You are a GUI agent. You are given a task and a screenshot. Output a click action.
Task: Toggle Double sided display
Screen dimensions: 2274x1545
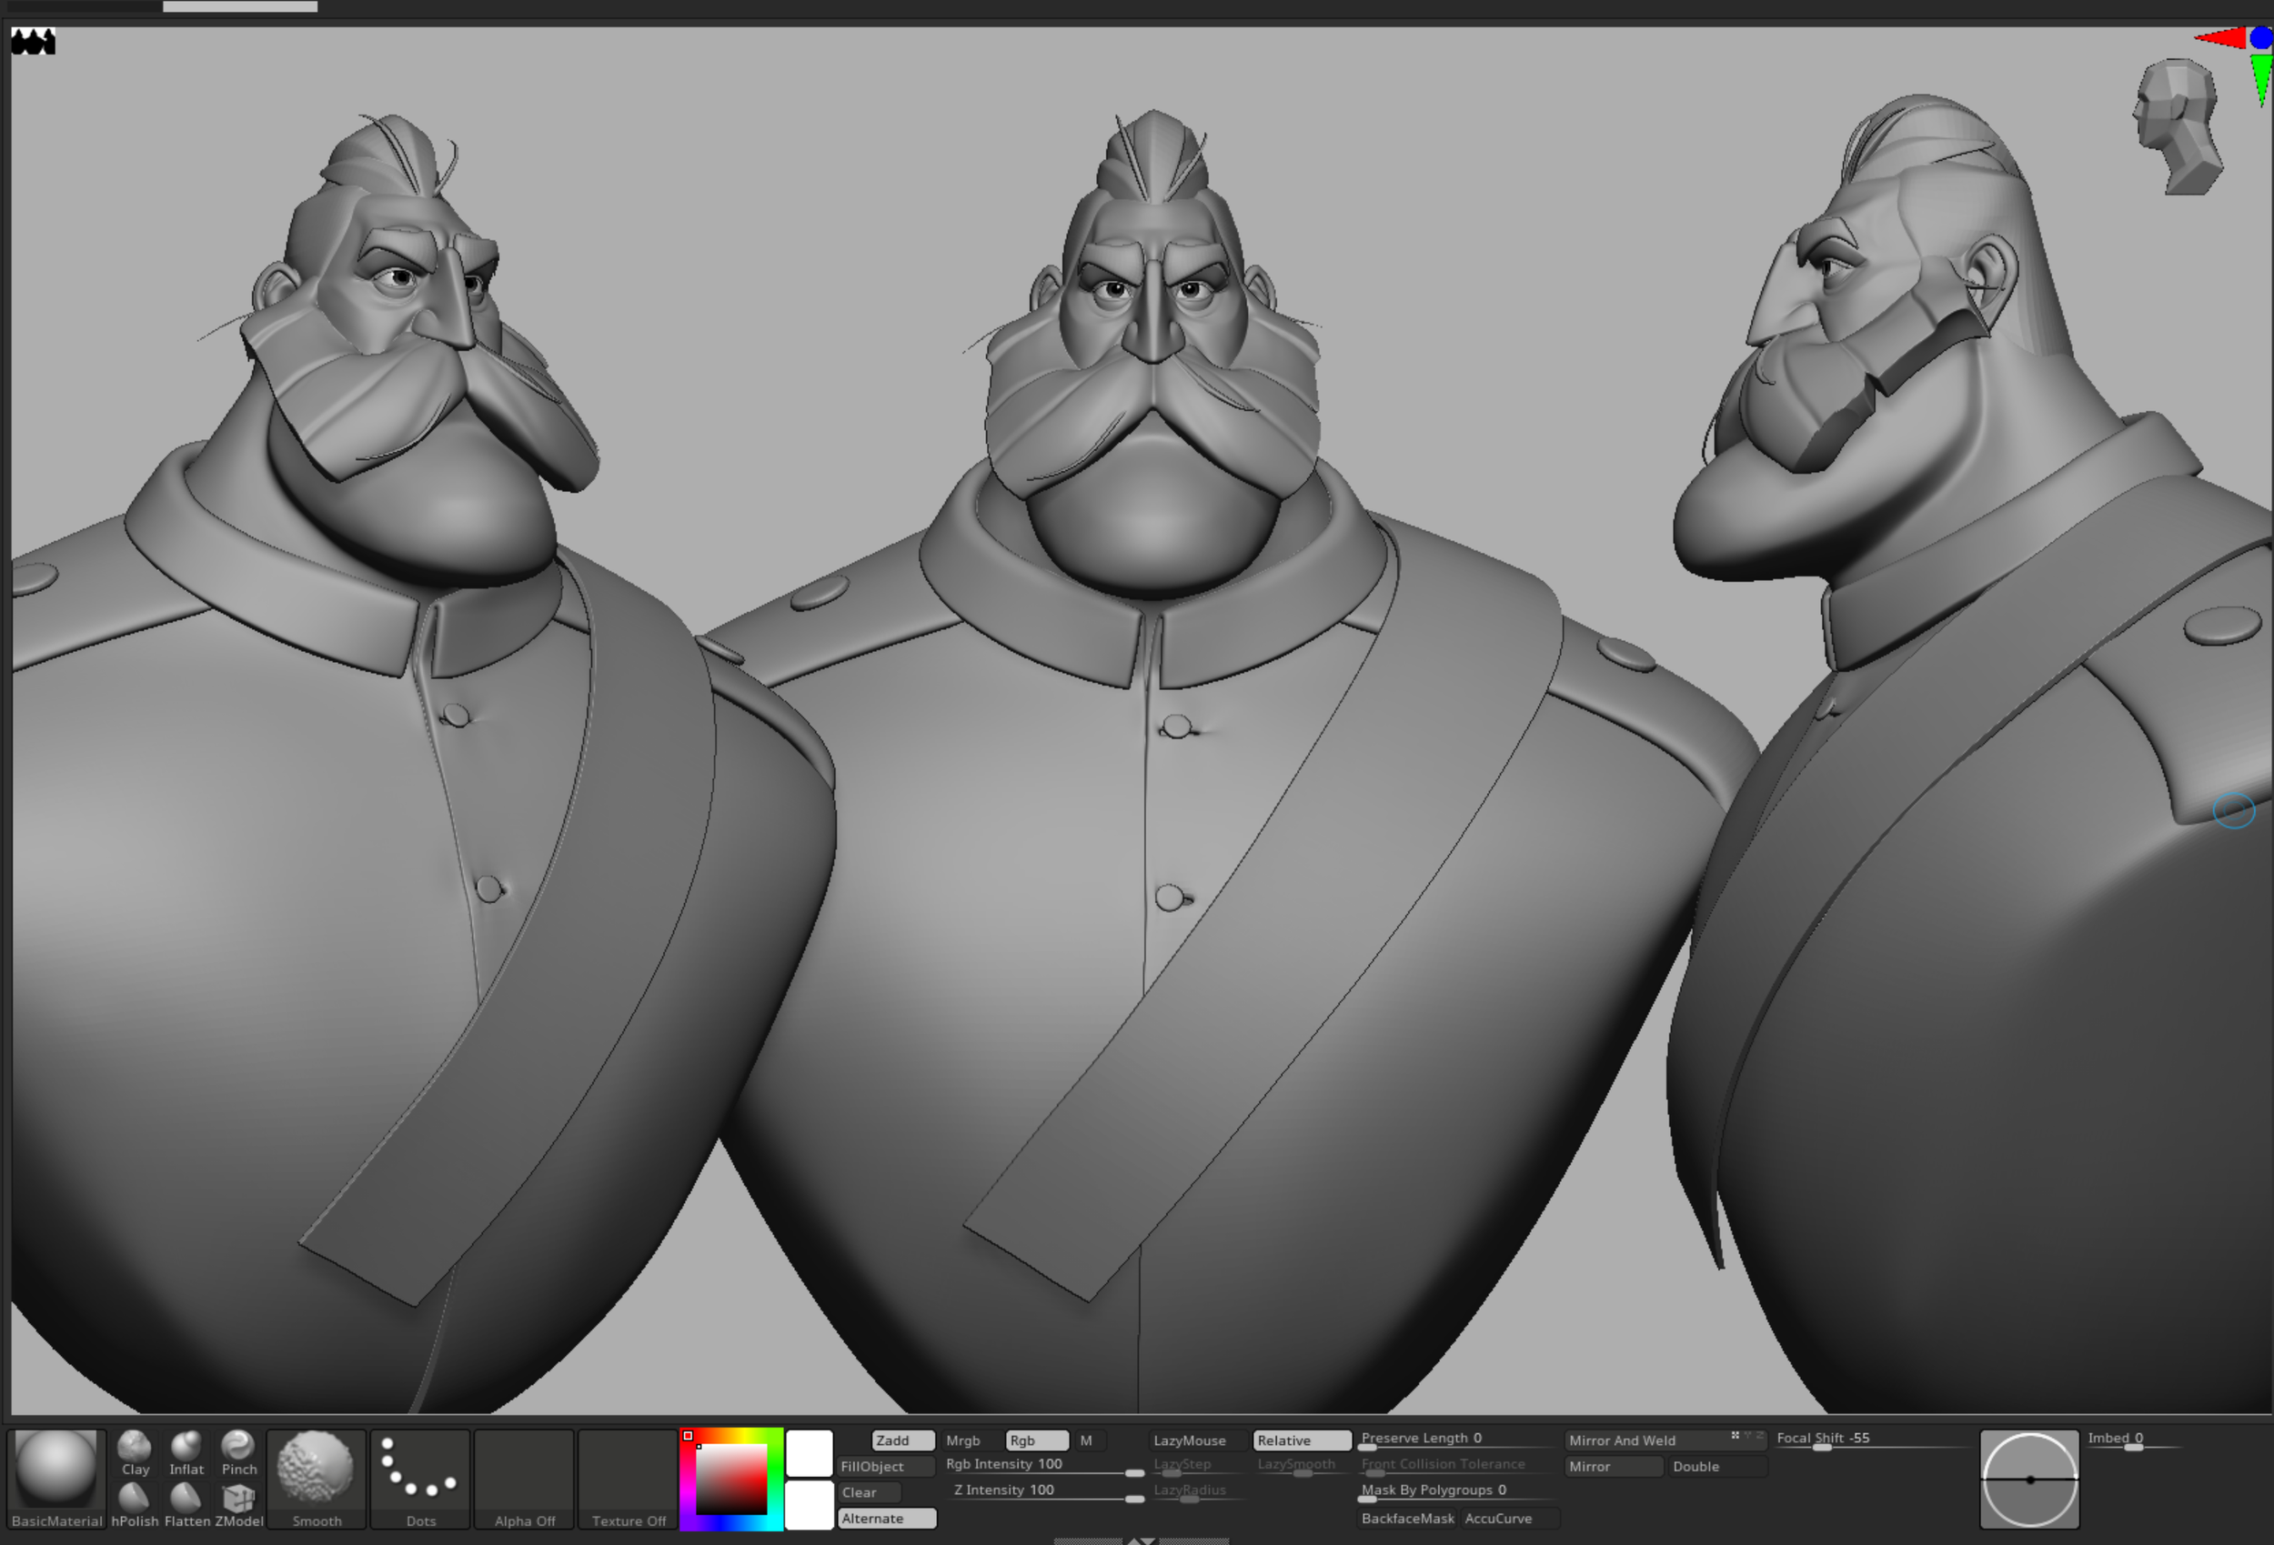1717,1467
